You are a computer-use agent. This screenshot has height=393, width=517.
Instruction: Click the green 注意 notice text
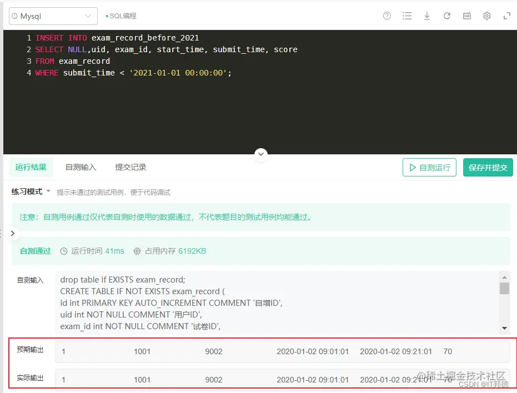166,217
